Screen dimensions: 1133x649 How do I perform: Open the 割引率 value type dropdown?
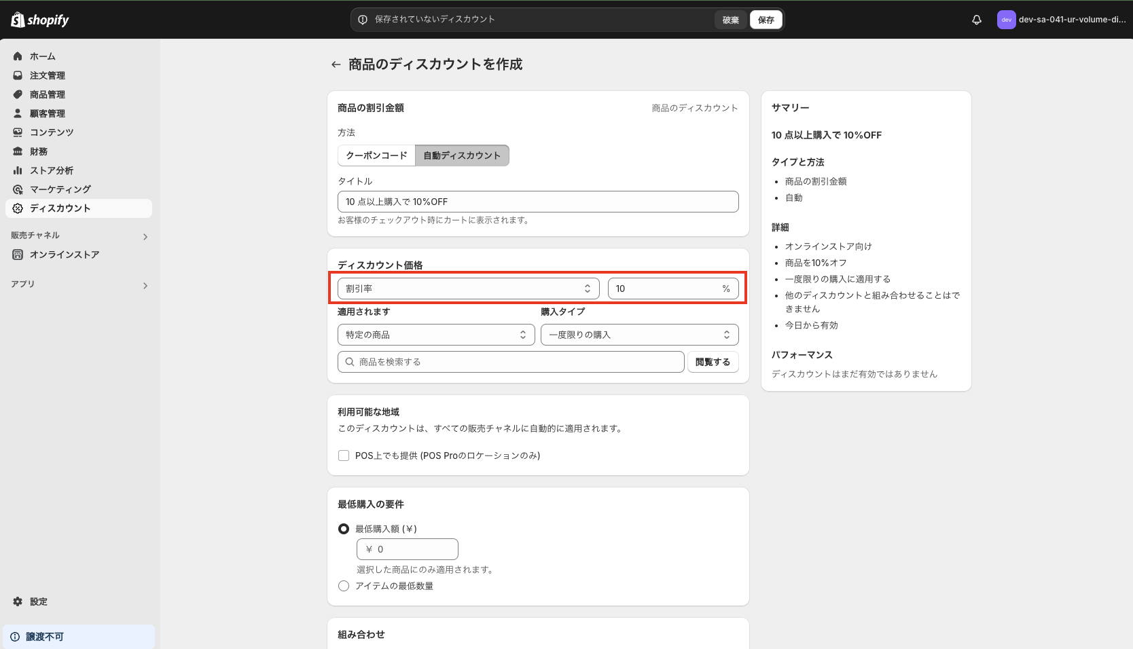point(468,288)
